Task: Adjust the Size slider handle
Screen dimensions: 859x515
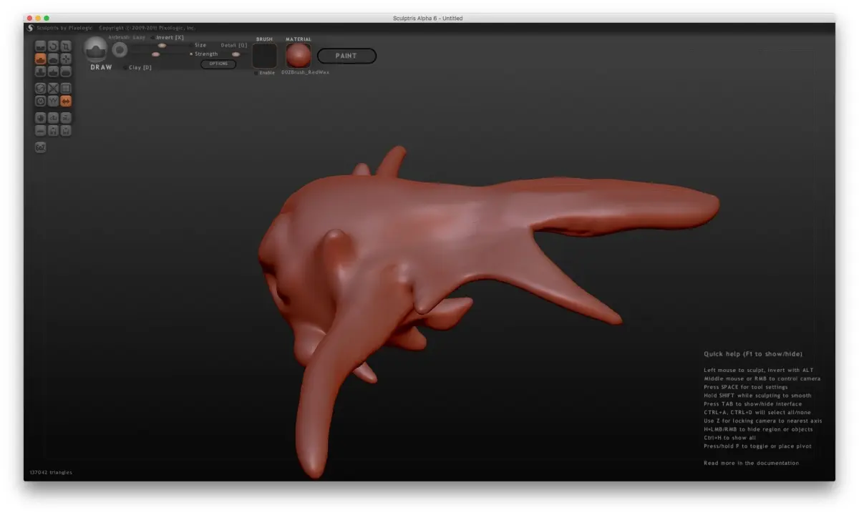Action: coord(162,45)
